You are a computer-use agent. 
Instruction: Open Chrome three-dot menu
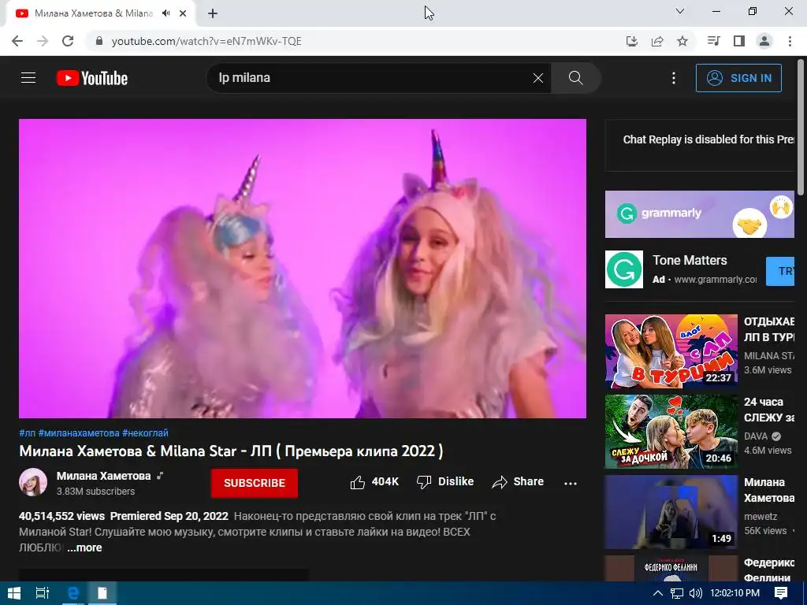790,41
